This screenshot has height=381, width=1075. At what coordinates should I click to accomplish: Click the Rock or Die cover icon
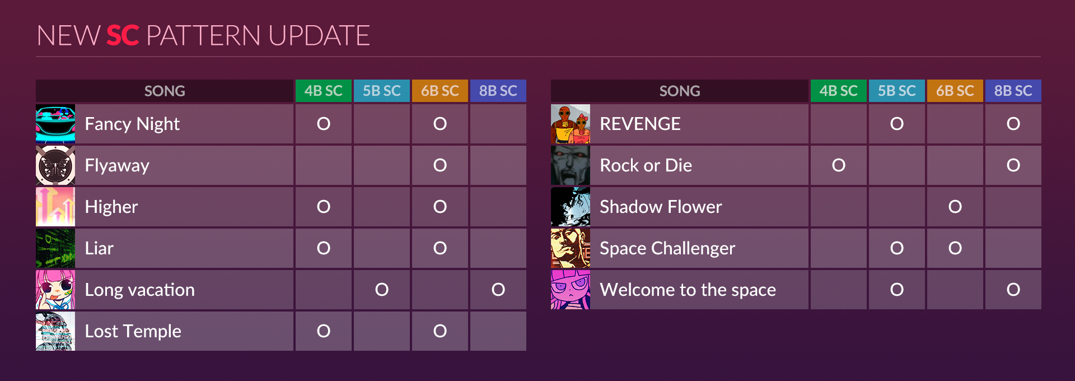click(x=571, y=165)
